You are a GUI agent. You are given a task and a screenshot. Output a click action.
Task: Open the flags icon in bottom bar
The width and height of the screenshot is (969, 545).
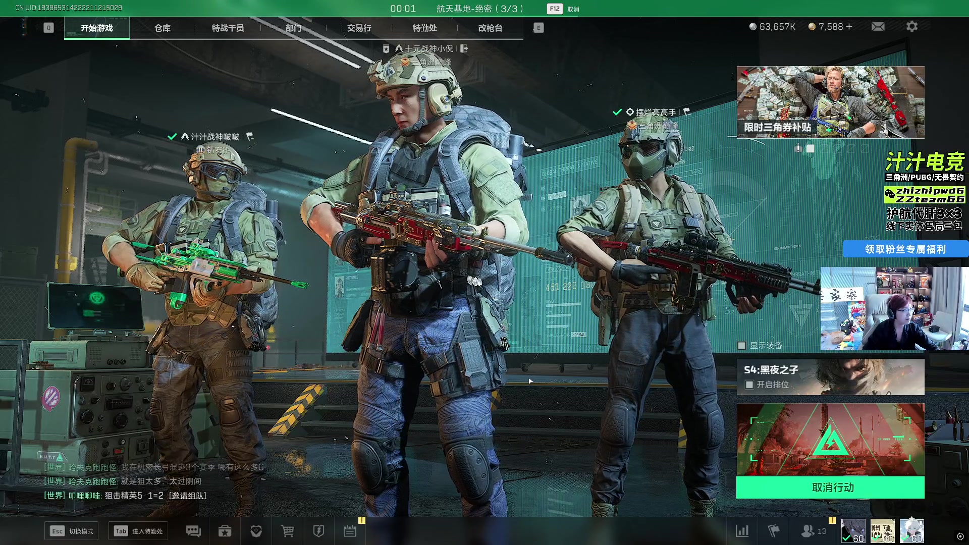coord(774,531)
